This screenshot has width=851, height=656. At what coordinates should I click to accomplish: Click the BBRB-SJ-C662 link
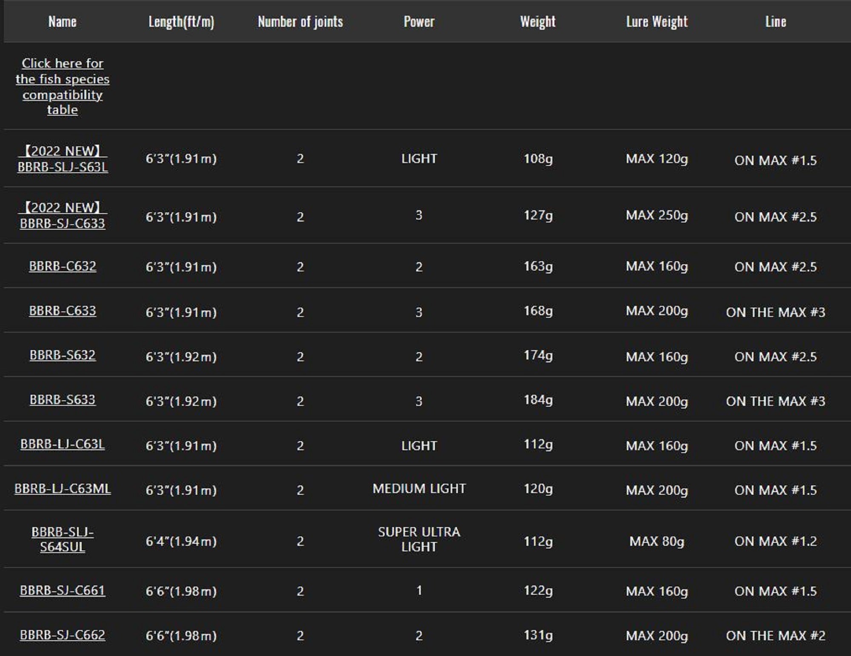(63, 635)
